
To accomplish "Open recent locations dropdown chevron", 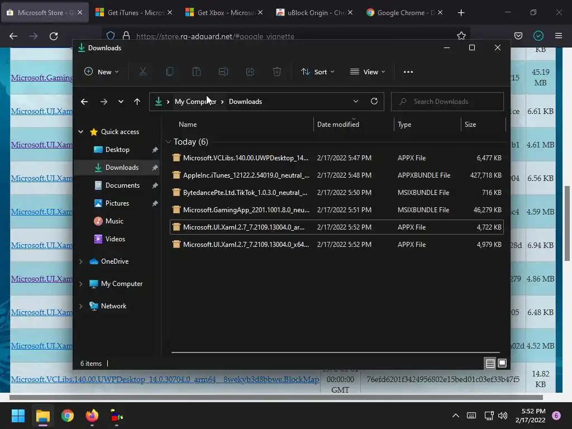I will tap(121, 102).
